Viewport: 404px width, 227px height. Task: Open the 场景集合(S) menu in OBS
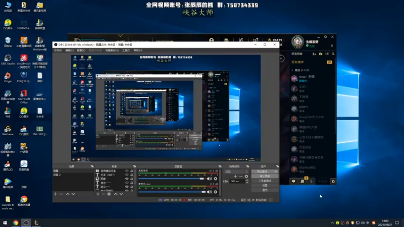point(112,50)
